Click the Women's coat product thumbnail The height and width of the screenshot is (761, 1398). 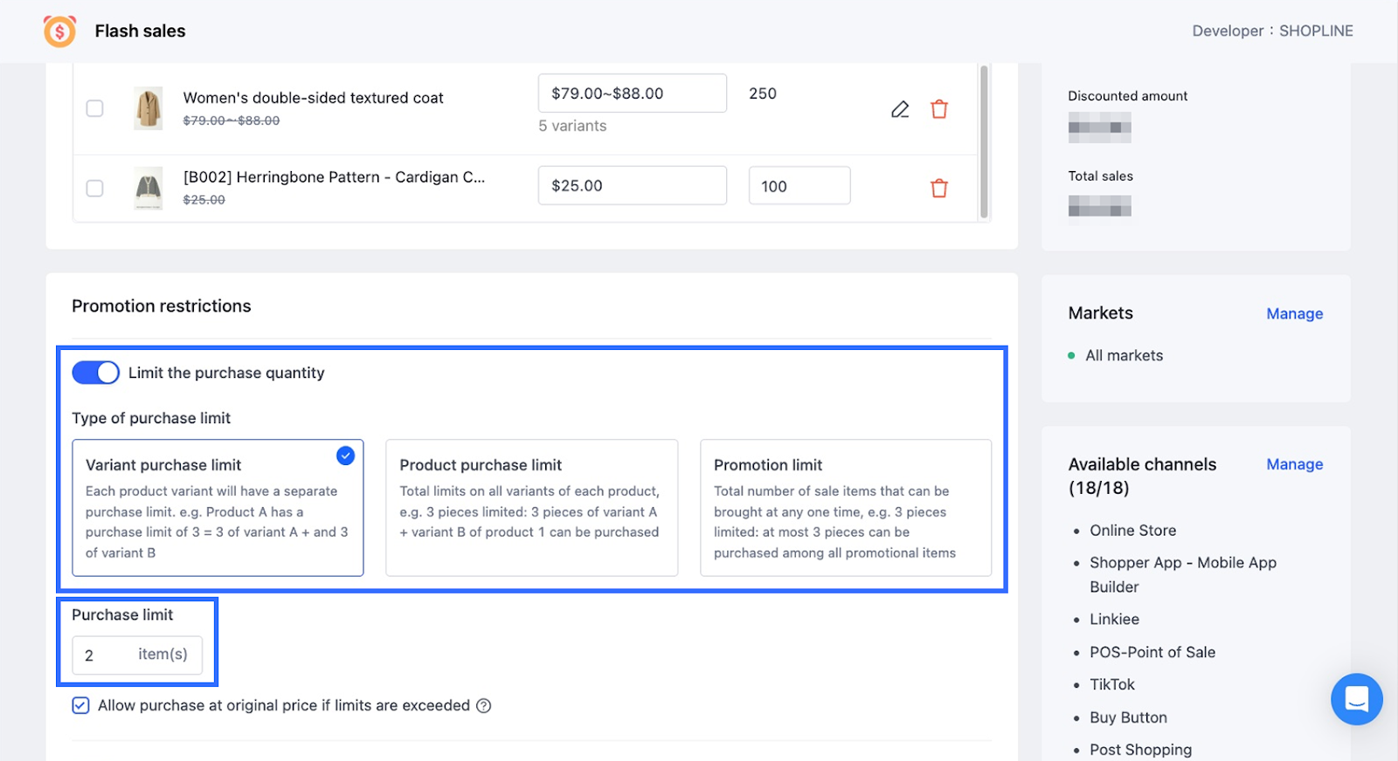coord(149,108)
